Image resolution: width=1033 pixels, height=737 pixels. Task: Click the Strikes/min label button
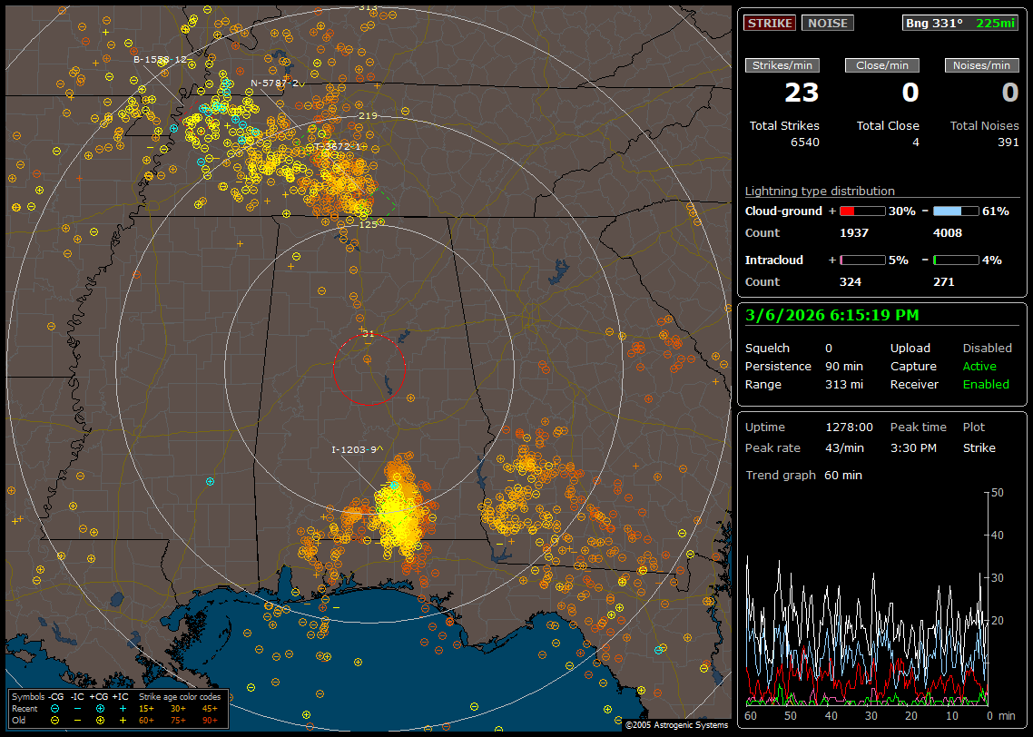782,65
